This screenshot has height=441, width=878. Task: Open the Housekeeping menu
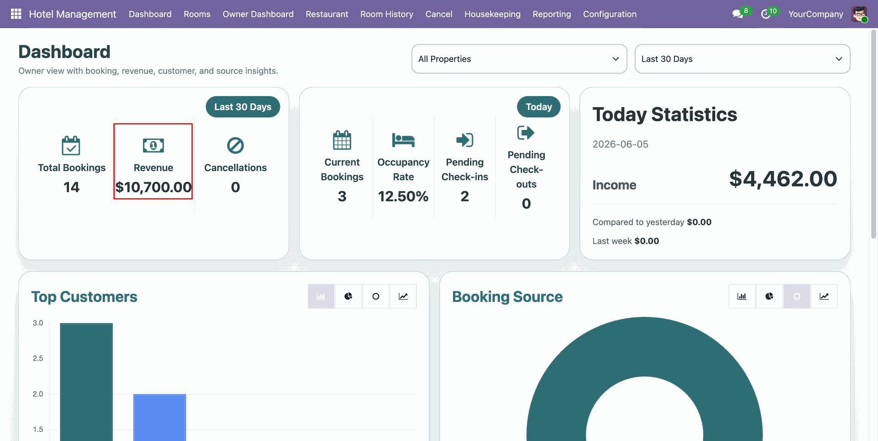click(x=493, y=14)
